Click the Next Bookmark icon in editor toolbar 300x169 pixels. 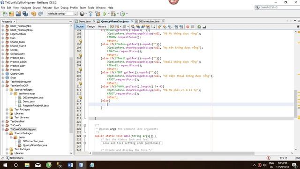pos(165,27)
